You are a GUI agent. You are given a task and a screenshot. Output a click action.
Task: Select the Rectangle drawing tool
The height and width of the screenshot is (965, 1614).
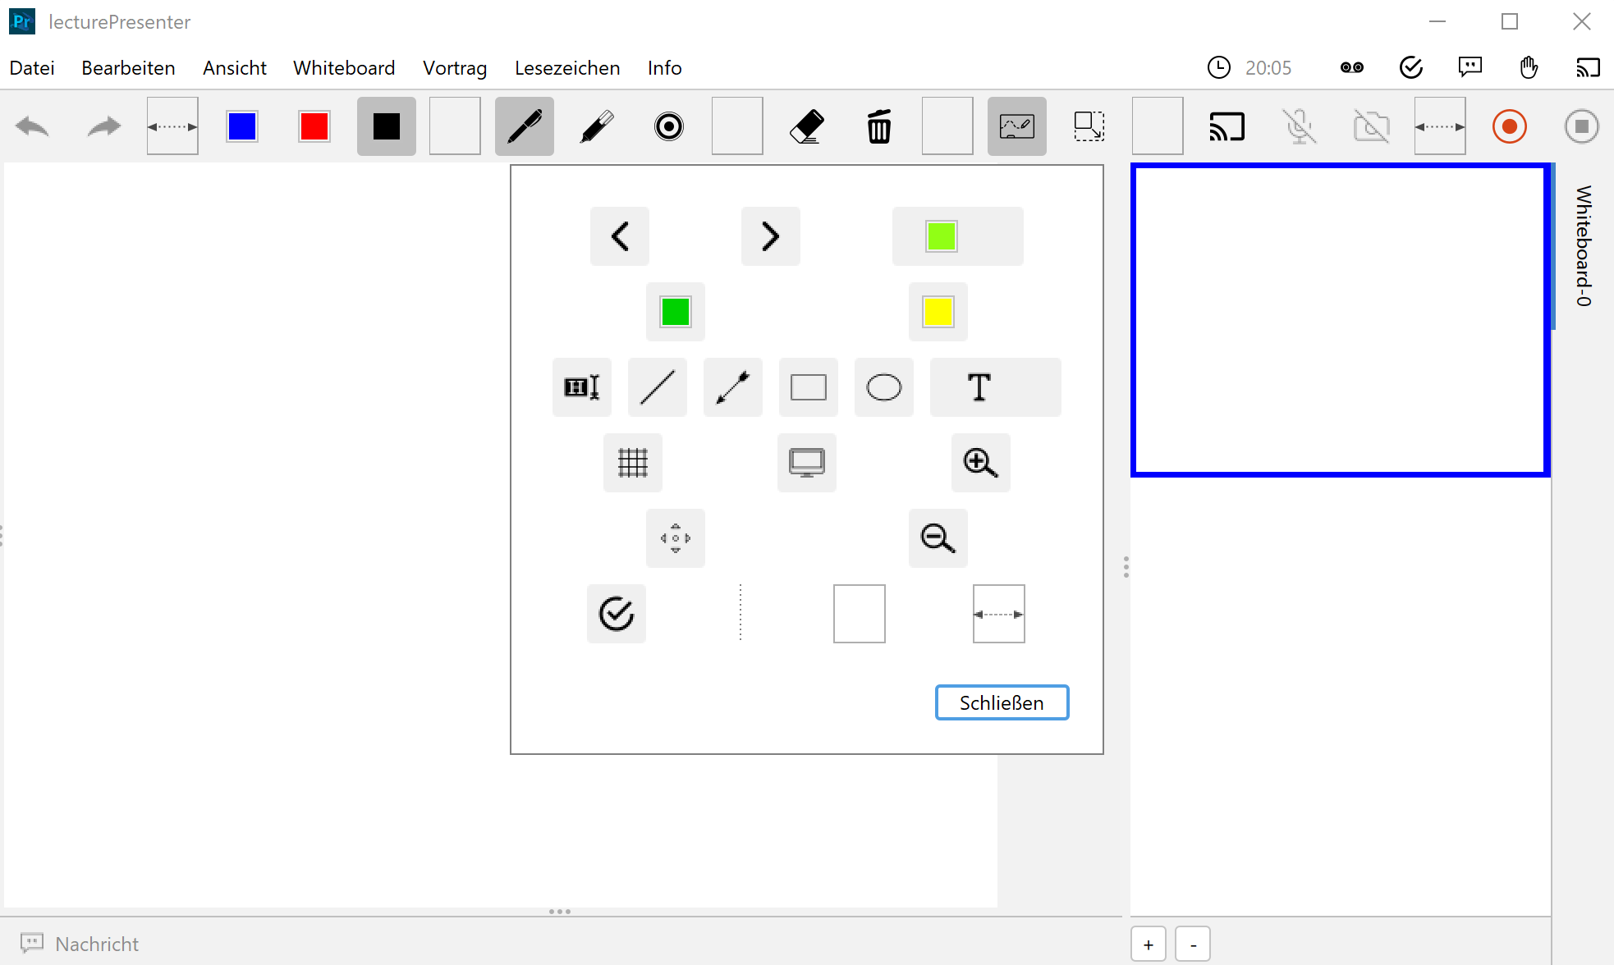(x=808, y=386)
